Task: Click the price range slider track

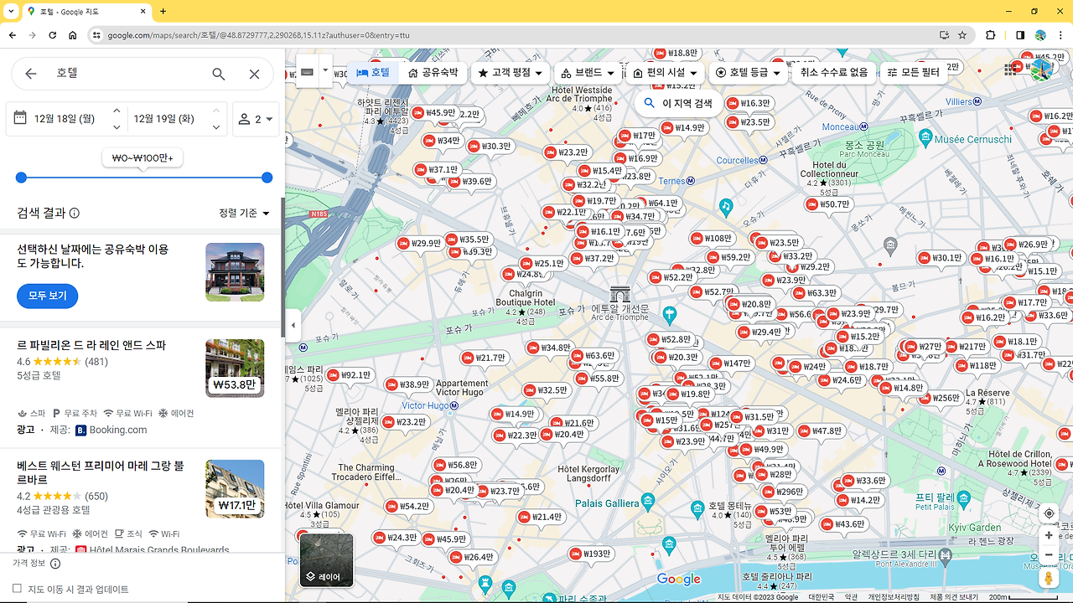Action: [x=144, y=178]
